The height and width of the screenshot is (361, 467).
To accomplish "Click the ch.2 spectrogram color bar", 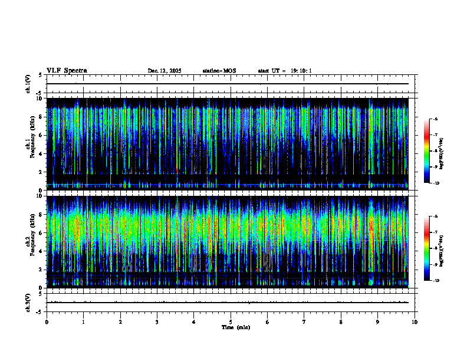I will (x=426, y=248).
